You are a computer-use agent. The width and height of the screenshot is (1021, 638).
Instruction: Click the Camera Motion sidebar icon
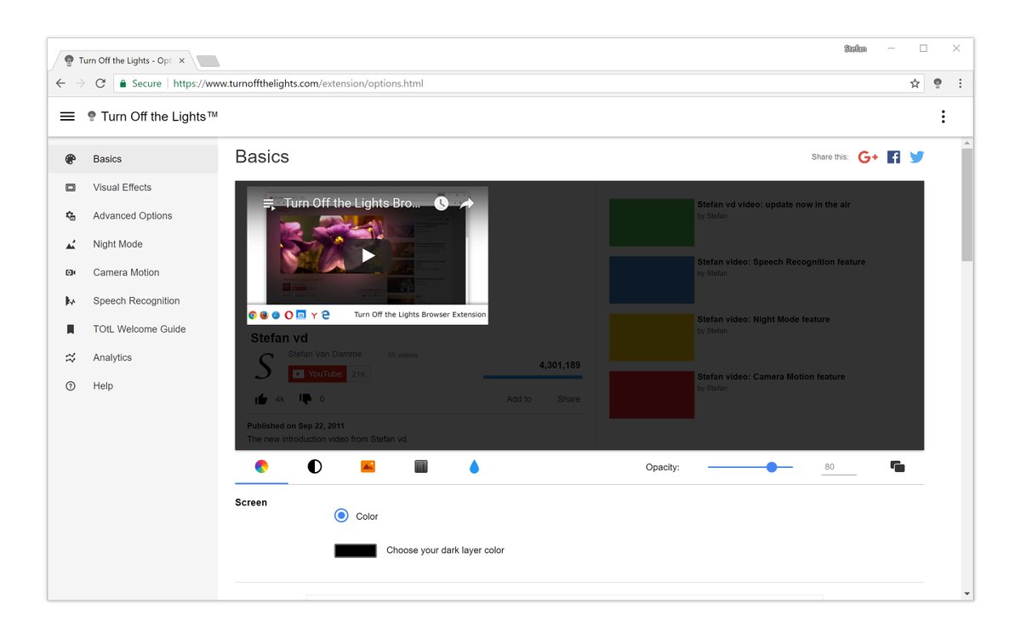click(x=71, y=272)
